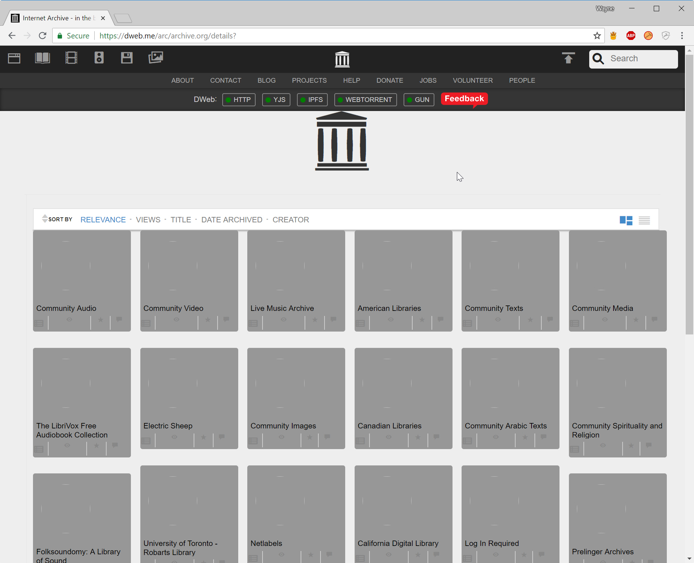Viewport: 694px width, 563px height.
Task: Open the Texts book icon
Action: (x=42, y=58)
